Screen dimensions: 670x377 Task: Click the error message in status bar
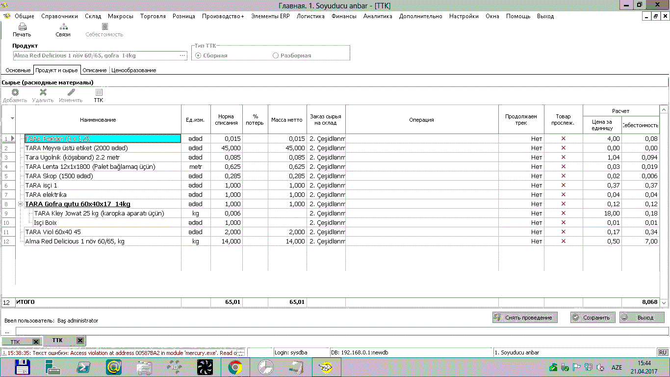123,352
